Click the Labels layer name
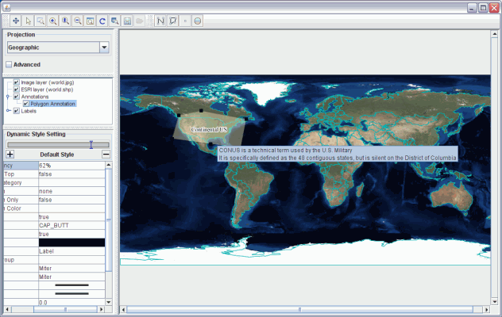 (29, 111)
